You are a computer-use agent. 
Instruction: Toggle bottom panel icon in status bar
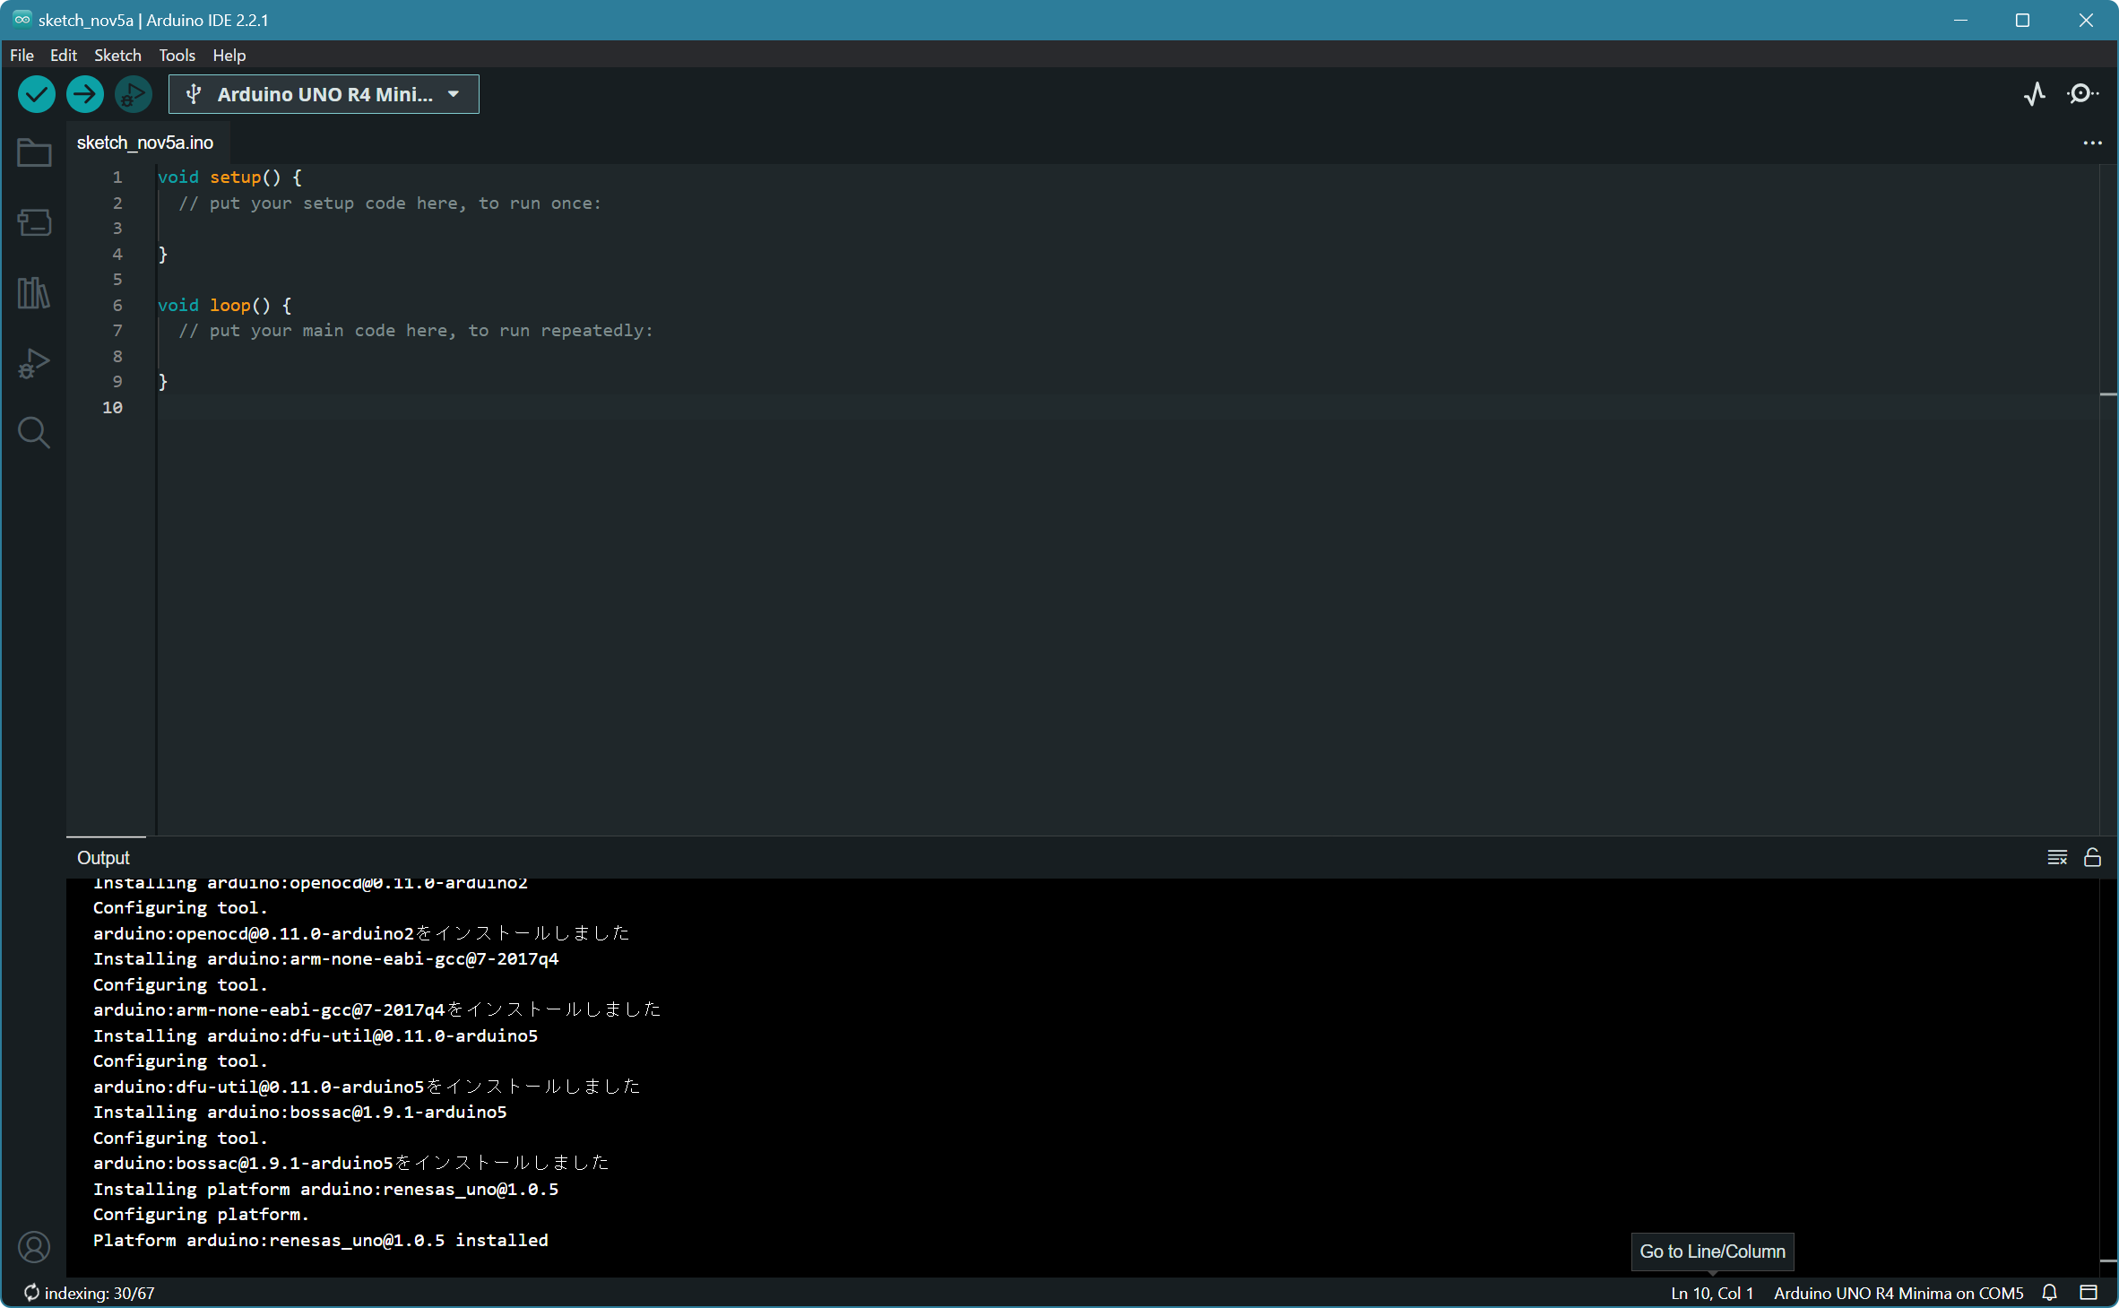coord(2089,1293)
